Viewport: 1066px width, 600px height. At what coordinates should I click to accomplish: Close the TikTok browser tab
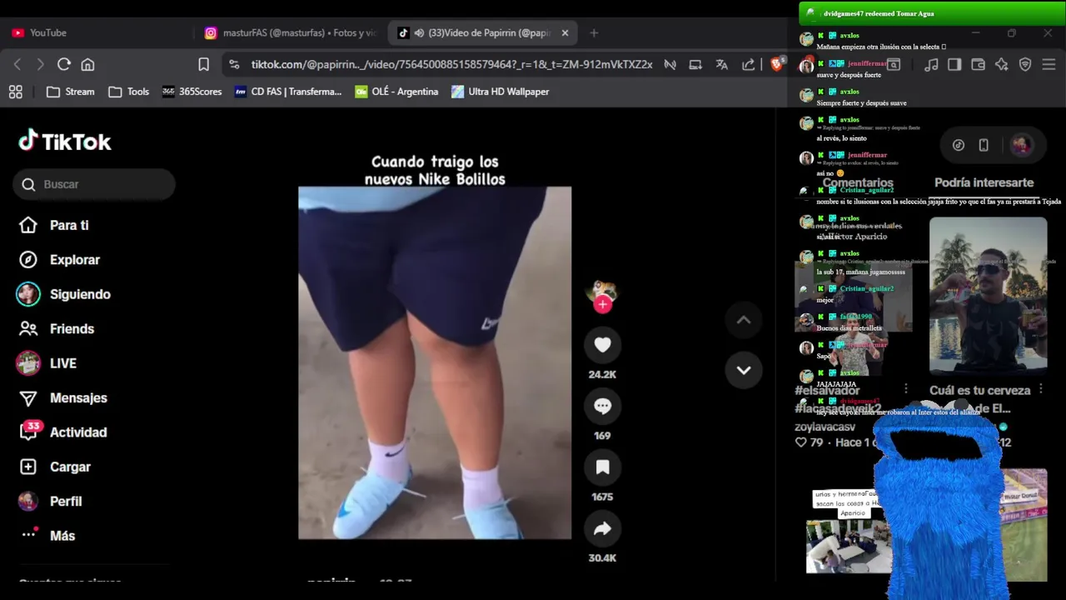[x=565, y=32]
